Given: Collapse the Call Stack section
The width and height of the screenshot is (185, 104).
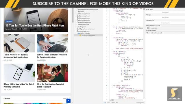Looking at the screenshot, I should [146, 9].
